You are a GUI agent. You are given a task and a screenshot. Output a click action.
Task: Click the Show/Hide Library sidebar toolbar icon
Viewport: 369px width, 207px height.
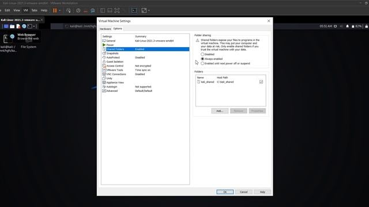[103, 10]
